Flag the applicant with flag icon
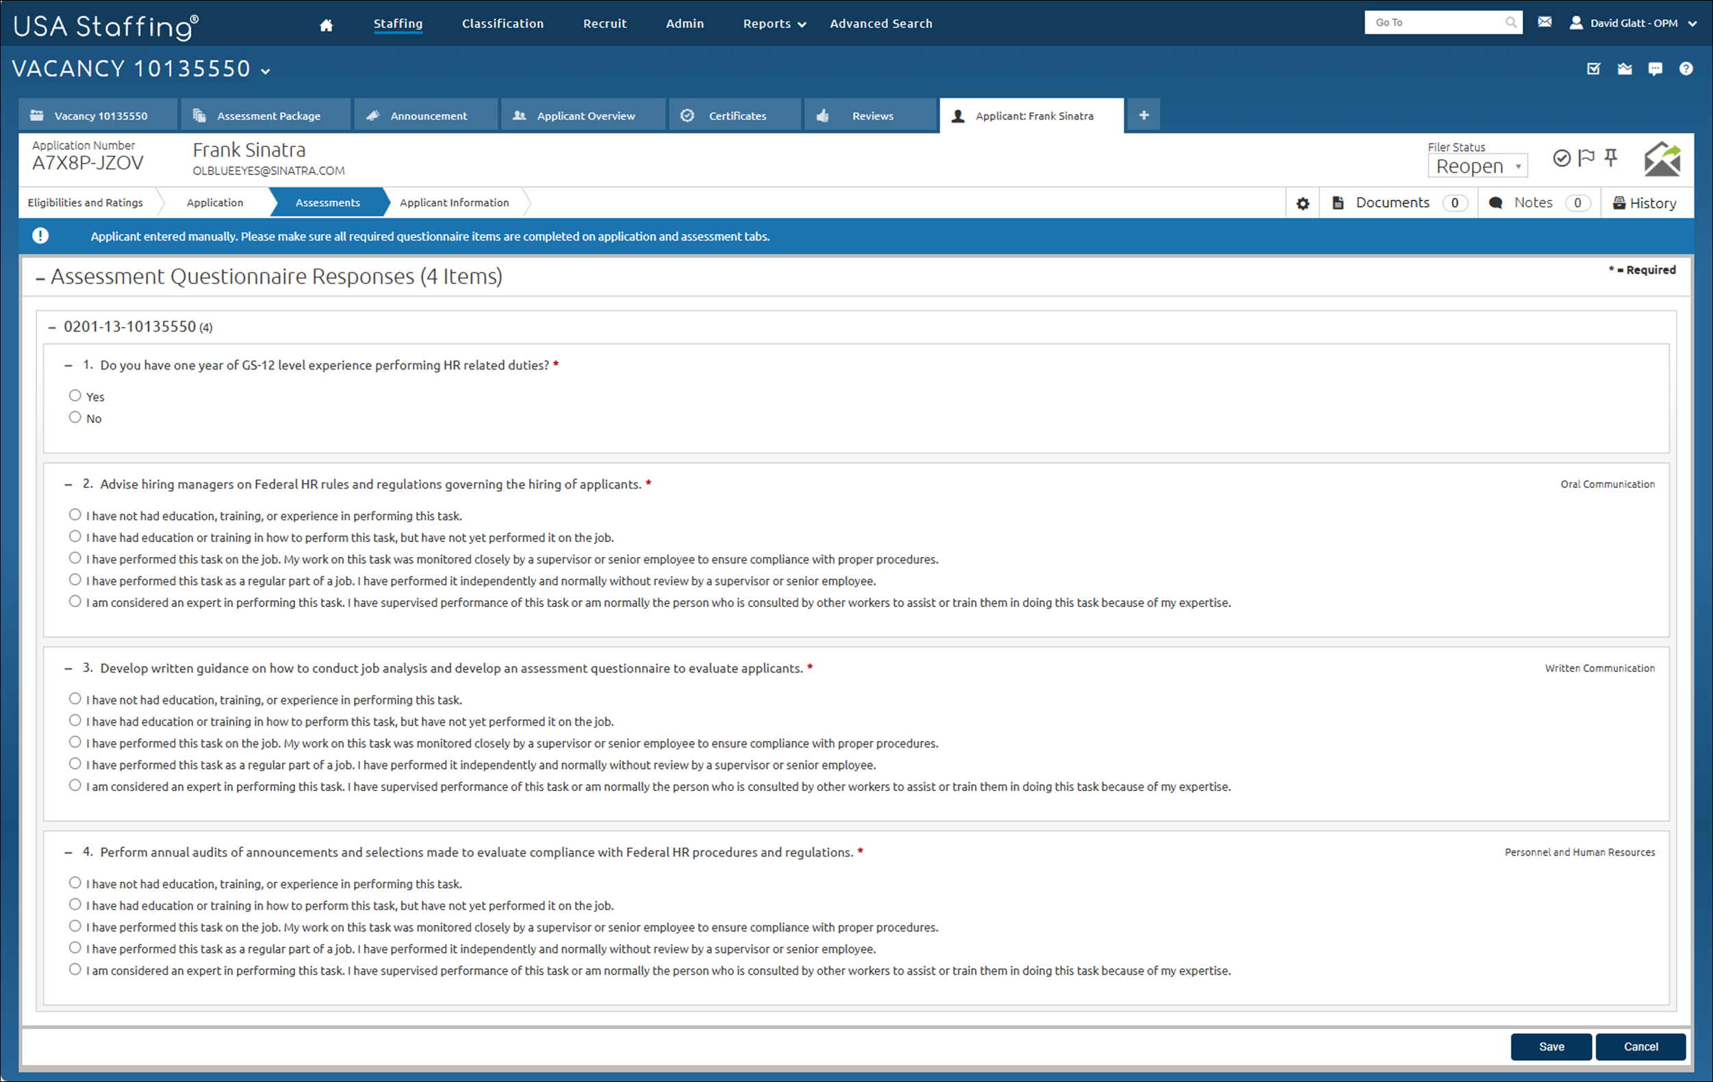1713x1082 pixels. point(1586,158)
